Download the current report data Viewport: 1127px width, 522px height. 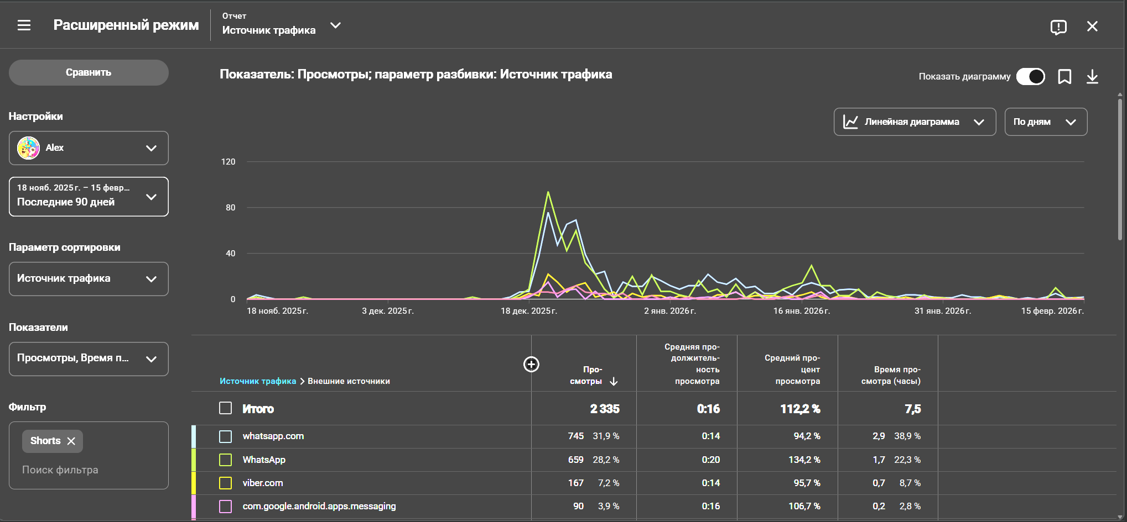[1092, 76]
